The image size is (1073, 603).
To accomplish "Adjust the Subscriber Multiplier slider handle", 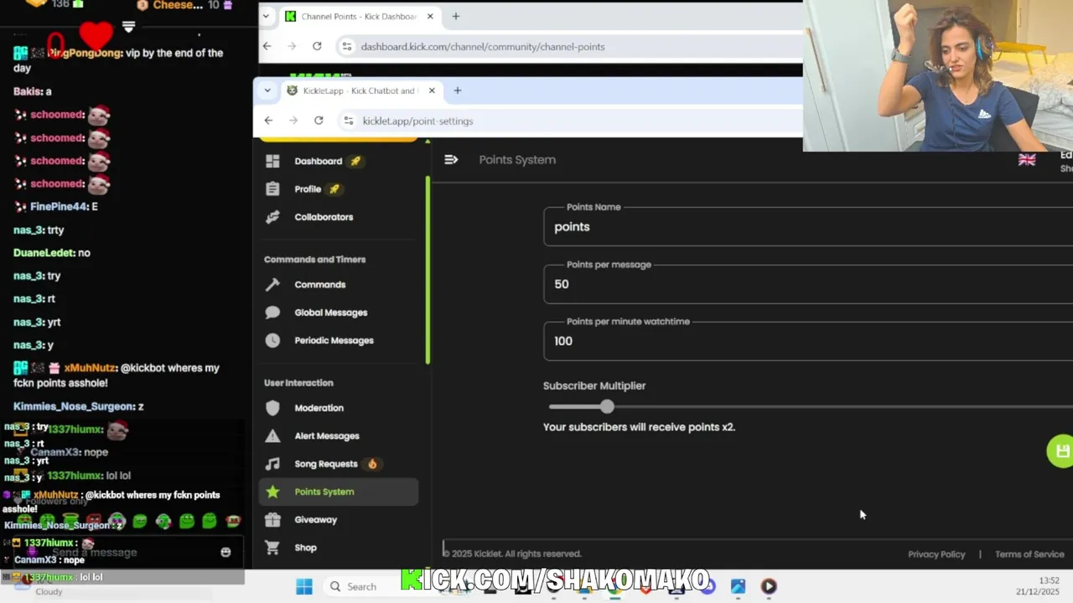I will [x=607, y=407].
